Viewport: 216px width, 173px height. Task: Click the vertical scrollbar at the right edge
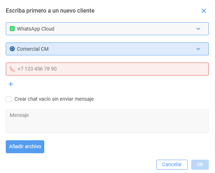coord(215,86)
